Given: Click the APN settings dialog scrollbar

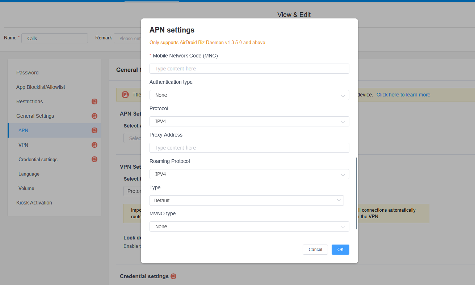Looking at the screenshot, I should pyautogui.click(x=357, y=193).
